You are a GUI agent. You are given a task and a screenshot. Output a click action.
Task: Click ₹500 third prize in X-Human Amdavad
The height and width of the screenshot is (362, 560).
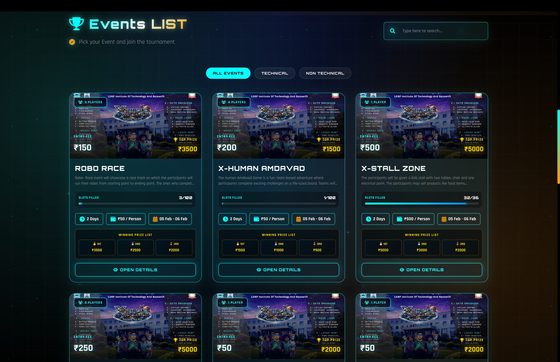coord(317,250)
